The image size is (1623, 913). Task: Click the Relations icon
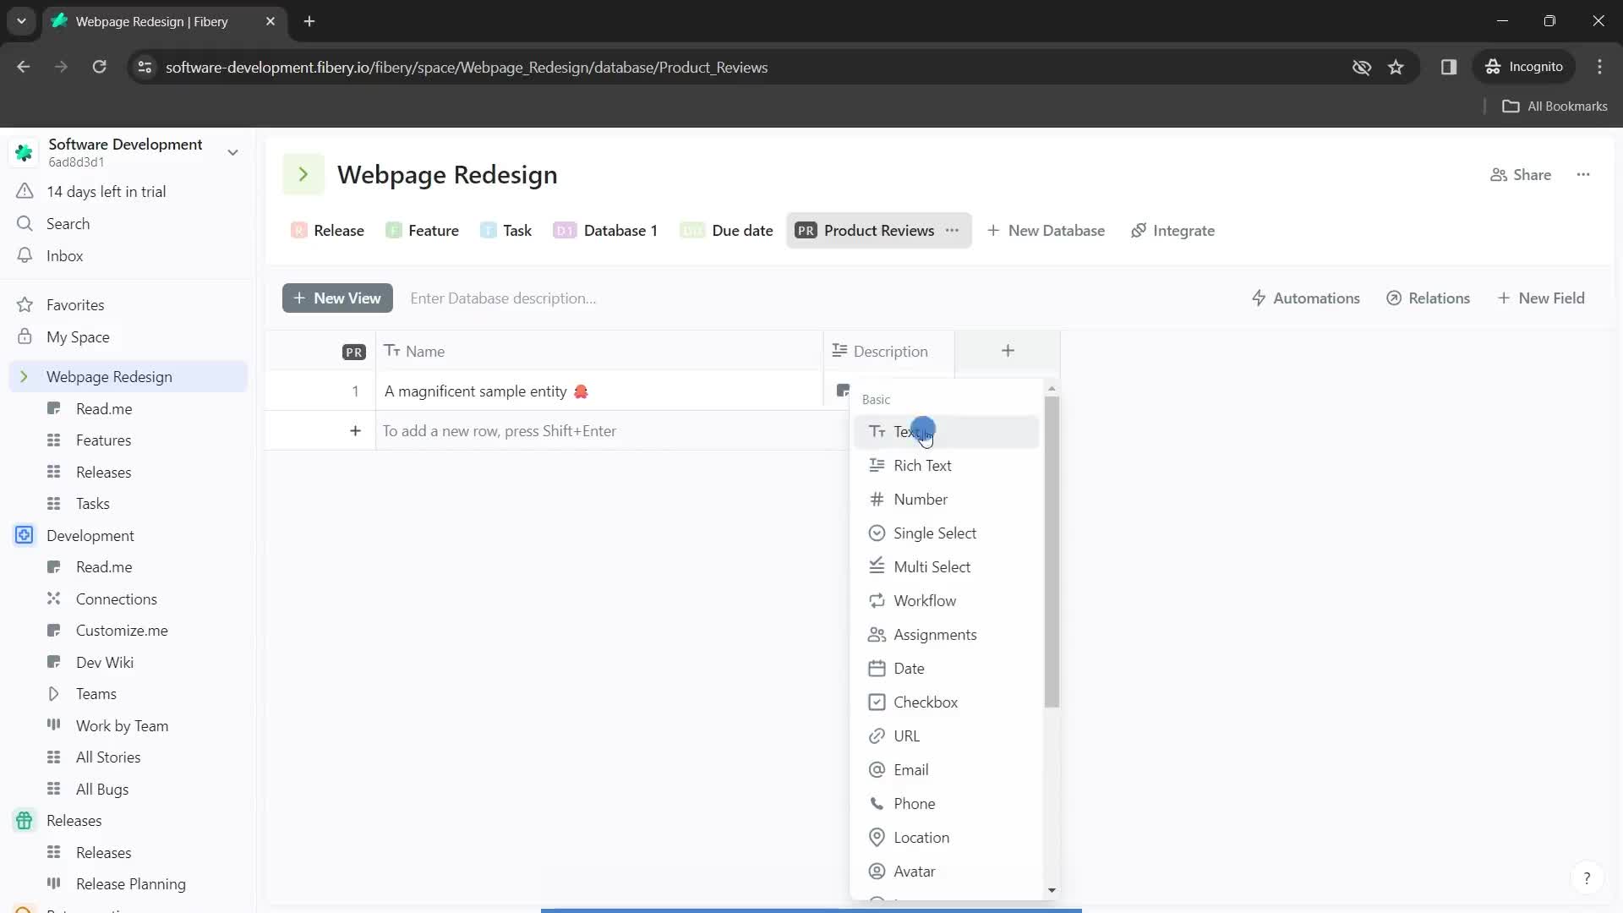pos(1396,298)
